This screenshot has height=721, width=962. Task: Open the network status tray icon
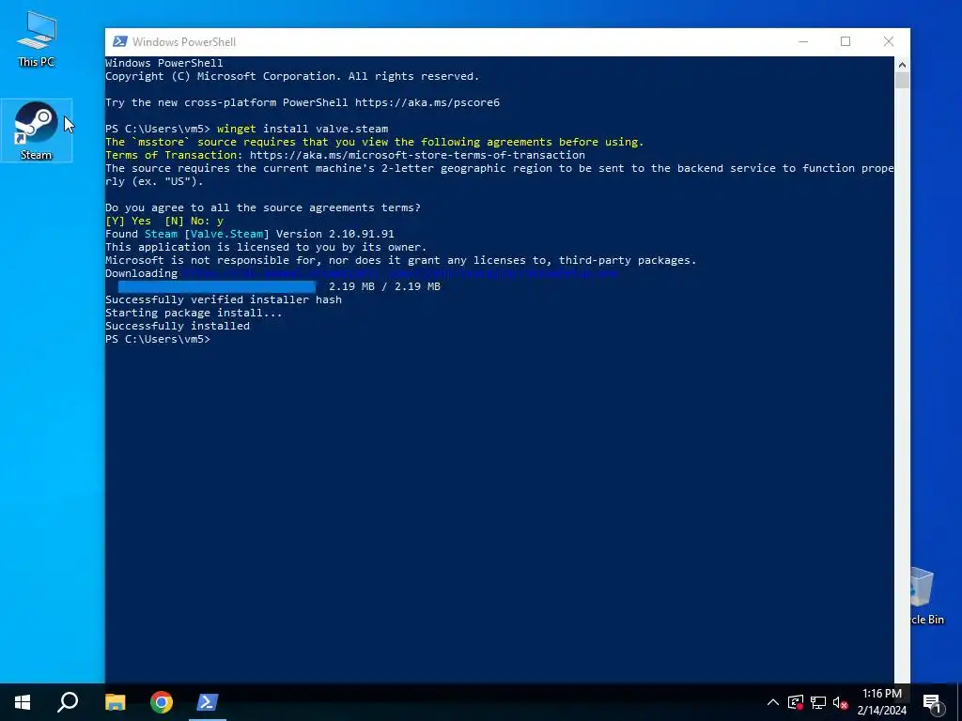pos(818,702)
